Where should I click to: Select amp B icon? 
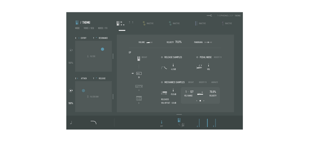click(139, 98)
